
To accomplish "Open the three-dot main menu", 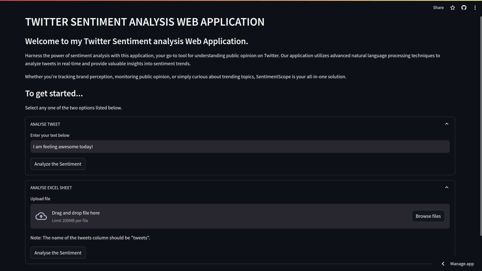I will click(x=475, y=8).
